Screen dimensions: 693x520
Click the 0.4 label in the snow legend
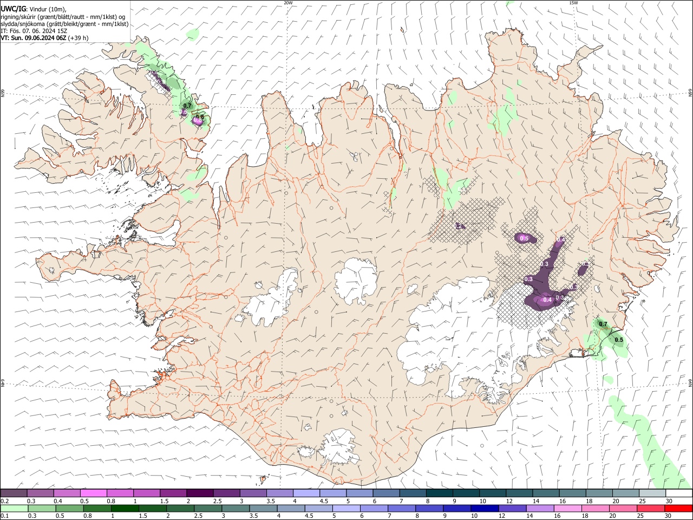click(58, 501)
